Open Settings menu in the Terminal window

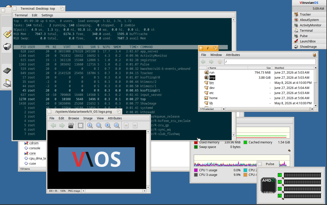click(47, 15)
